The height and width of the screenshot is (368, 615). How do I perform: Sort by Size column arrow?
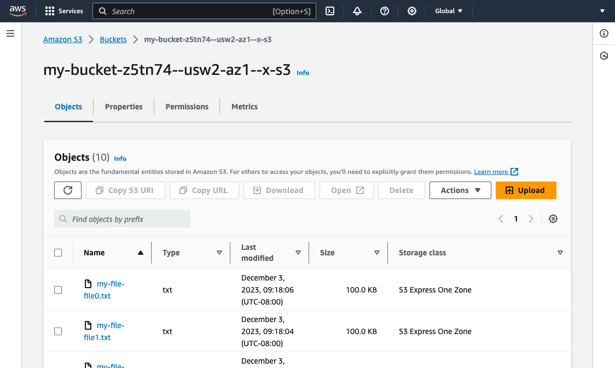pos(377,253)
